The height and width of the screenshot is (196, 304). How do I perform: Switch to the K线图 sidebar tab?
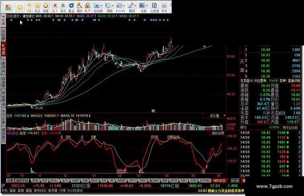point(3,49)
